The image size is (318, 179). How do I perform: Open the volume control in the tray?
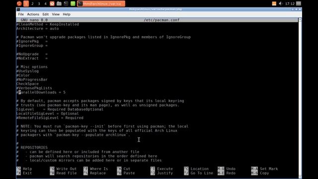pyautogui.click(x=281, y=3)
